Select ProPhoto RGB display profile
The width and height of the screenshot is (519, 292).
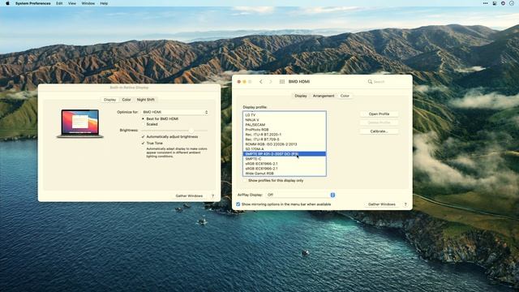pos(285,130)
